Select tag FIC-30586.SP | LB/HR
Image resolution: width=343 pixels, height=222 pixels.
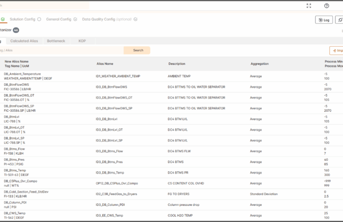20,110
